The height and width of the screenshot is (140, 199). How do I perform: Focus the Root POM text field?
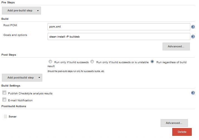(119, 27)
